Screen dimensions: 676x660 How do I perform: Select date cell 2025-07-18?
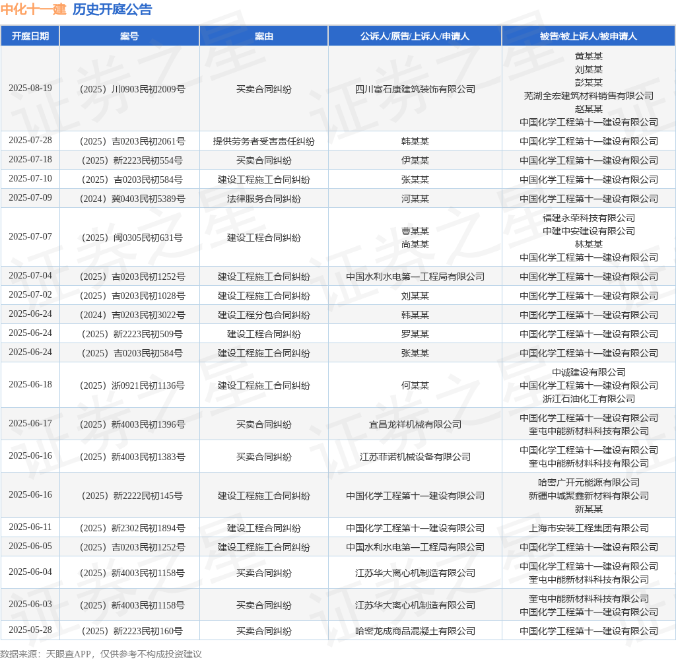(30, 159)
